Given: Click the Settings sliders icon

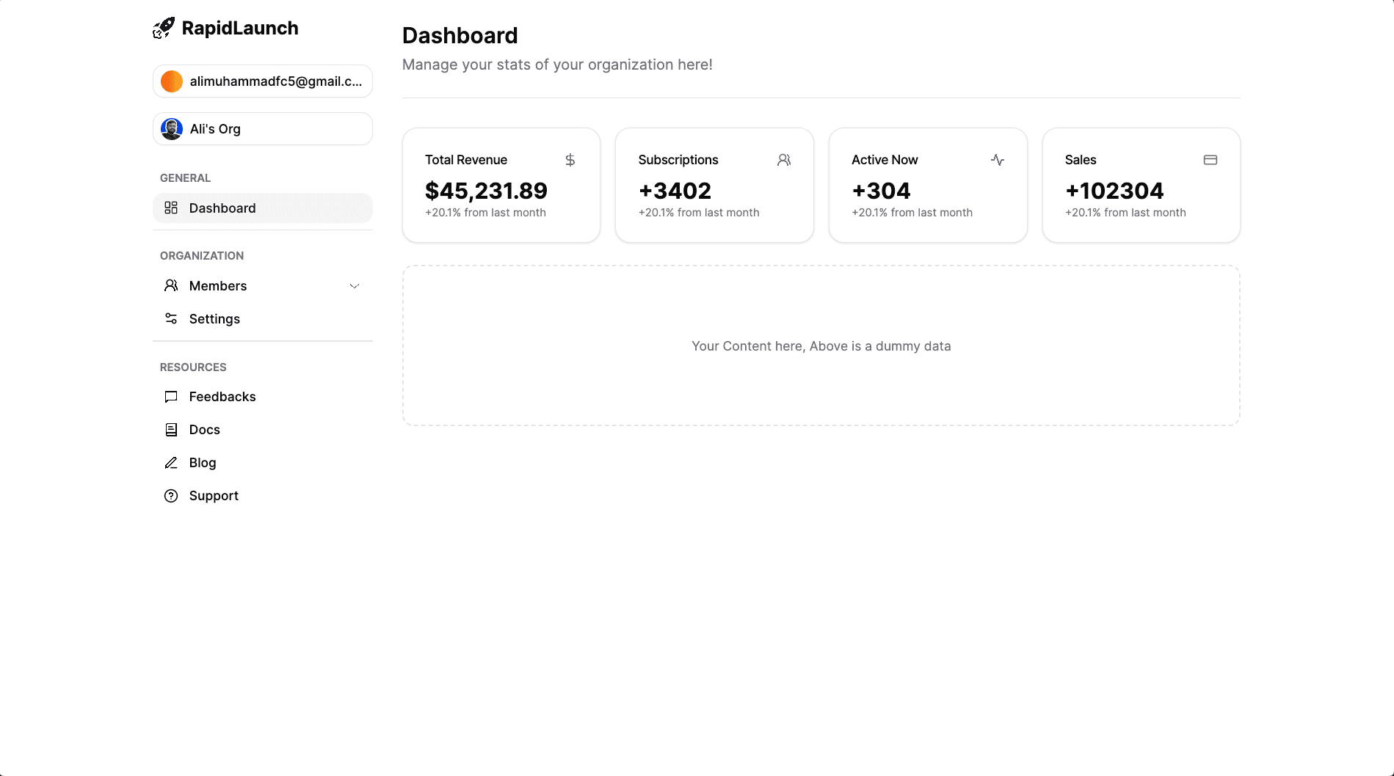Looking at the screenshot, I should tap(171, 318).
